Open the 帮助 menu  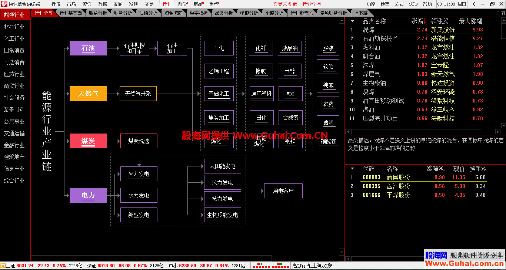click(427, 4)
